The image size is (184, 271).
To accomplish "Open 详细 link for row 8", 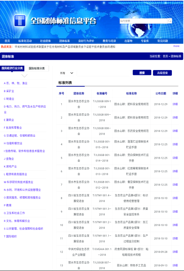I will (175, 198).
